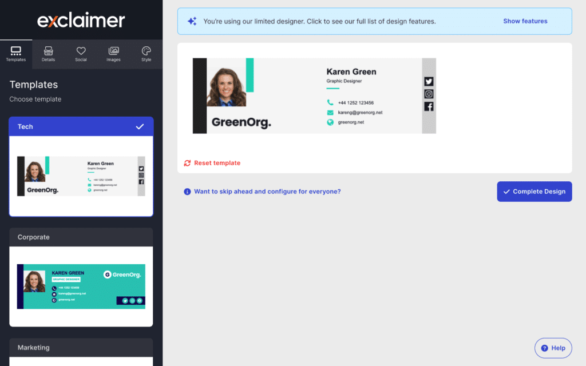Image resolution: width=586 pixels, height=366 pixels.
Task: Click the portrait photo in main preview
Action: [226, 87]
